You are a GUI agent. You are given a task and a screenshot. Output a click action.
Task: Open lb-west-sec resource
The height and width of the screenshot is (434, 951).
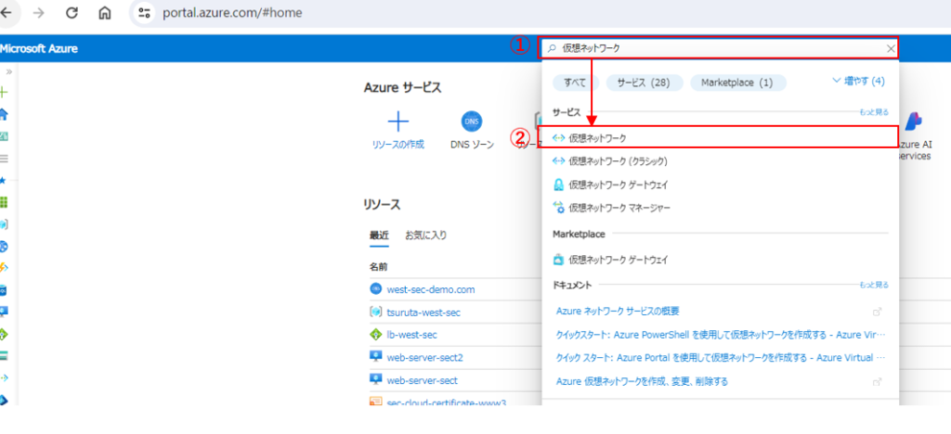tap(411, 335)
